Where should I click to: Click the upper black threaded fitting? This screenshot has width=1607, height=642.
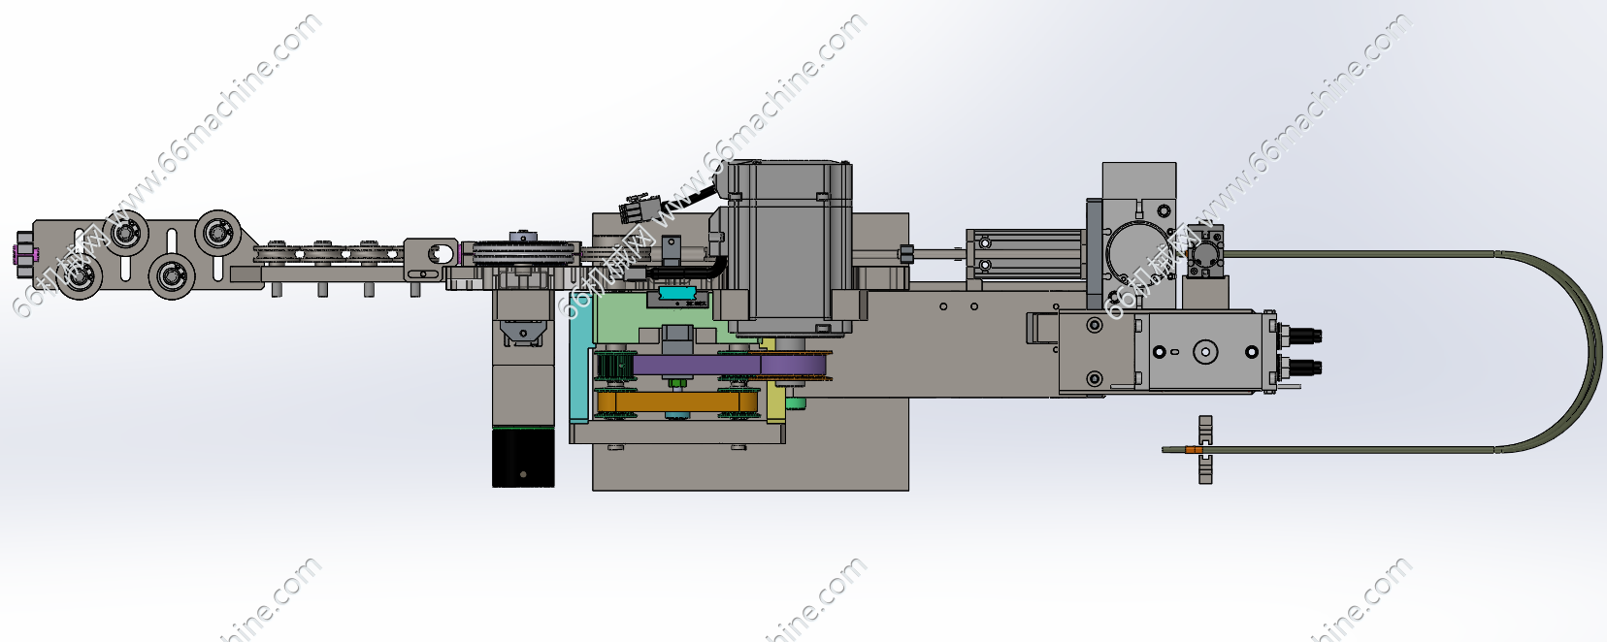pos(1303,336)
